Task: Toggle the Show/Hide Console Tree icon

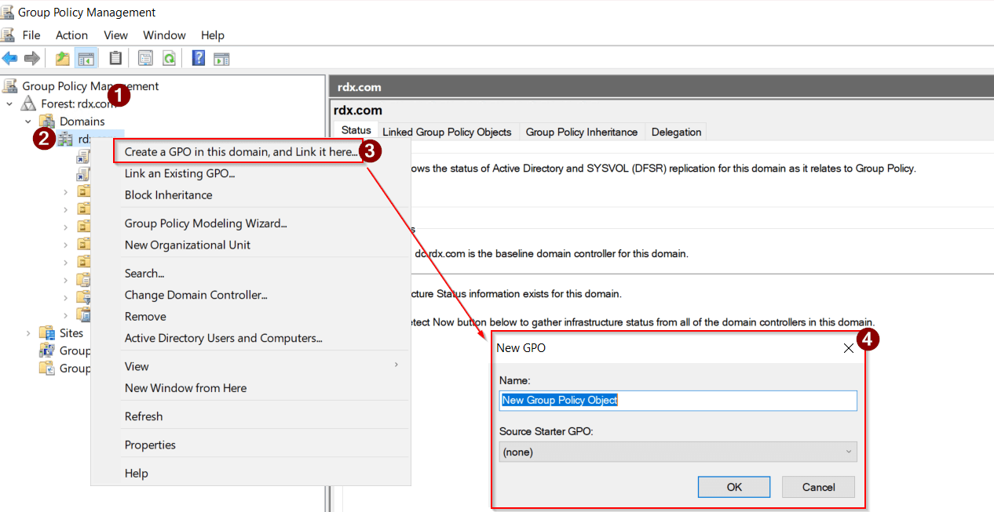Action: coord(86,57)
